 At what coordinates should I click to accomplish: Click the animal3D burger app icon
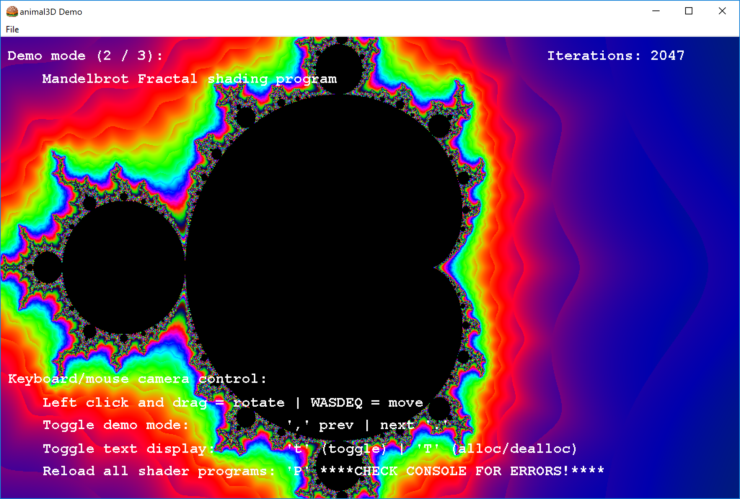click(12, 12)
